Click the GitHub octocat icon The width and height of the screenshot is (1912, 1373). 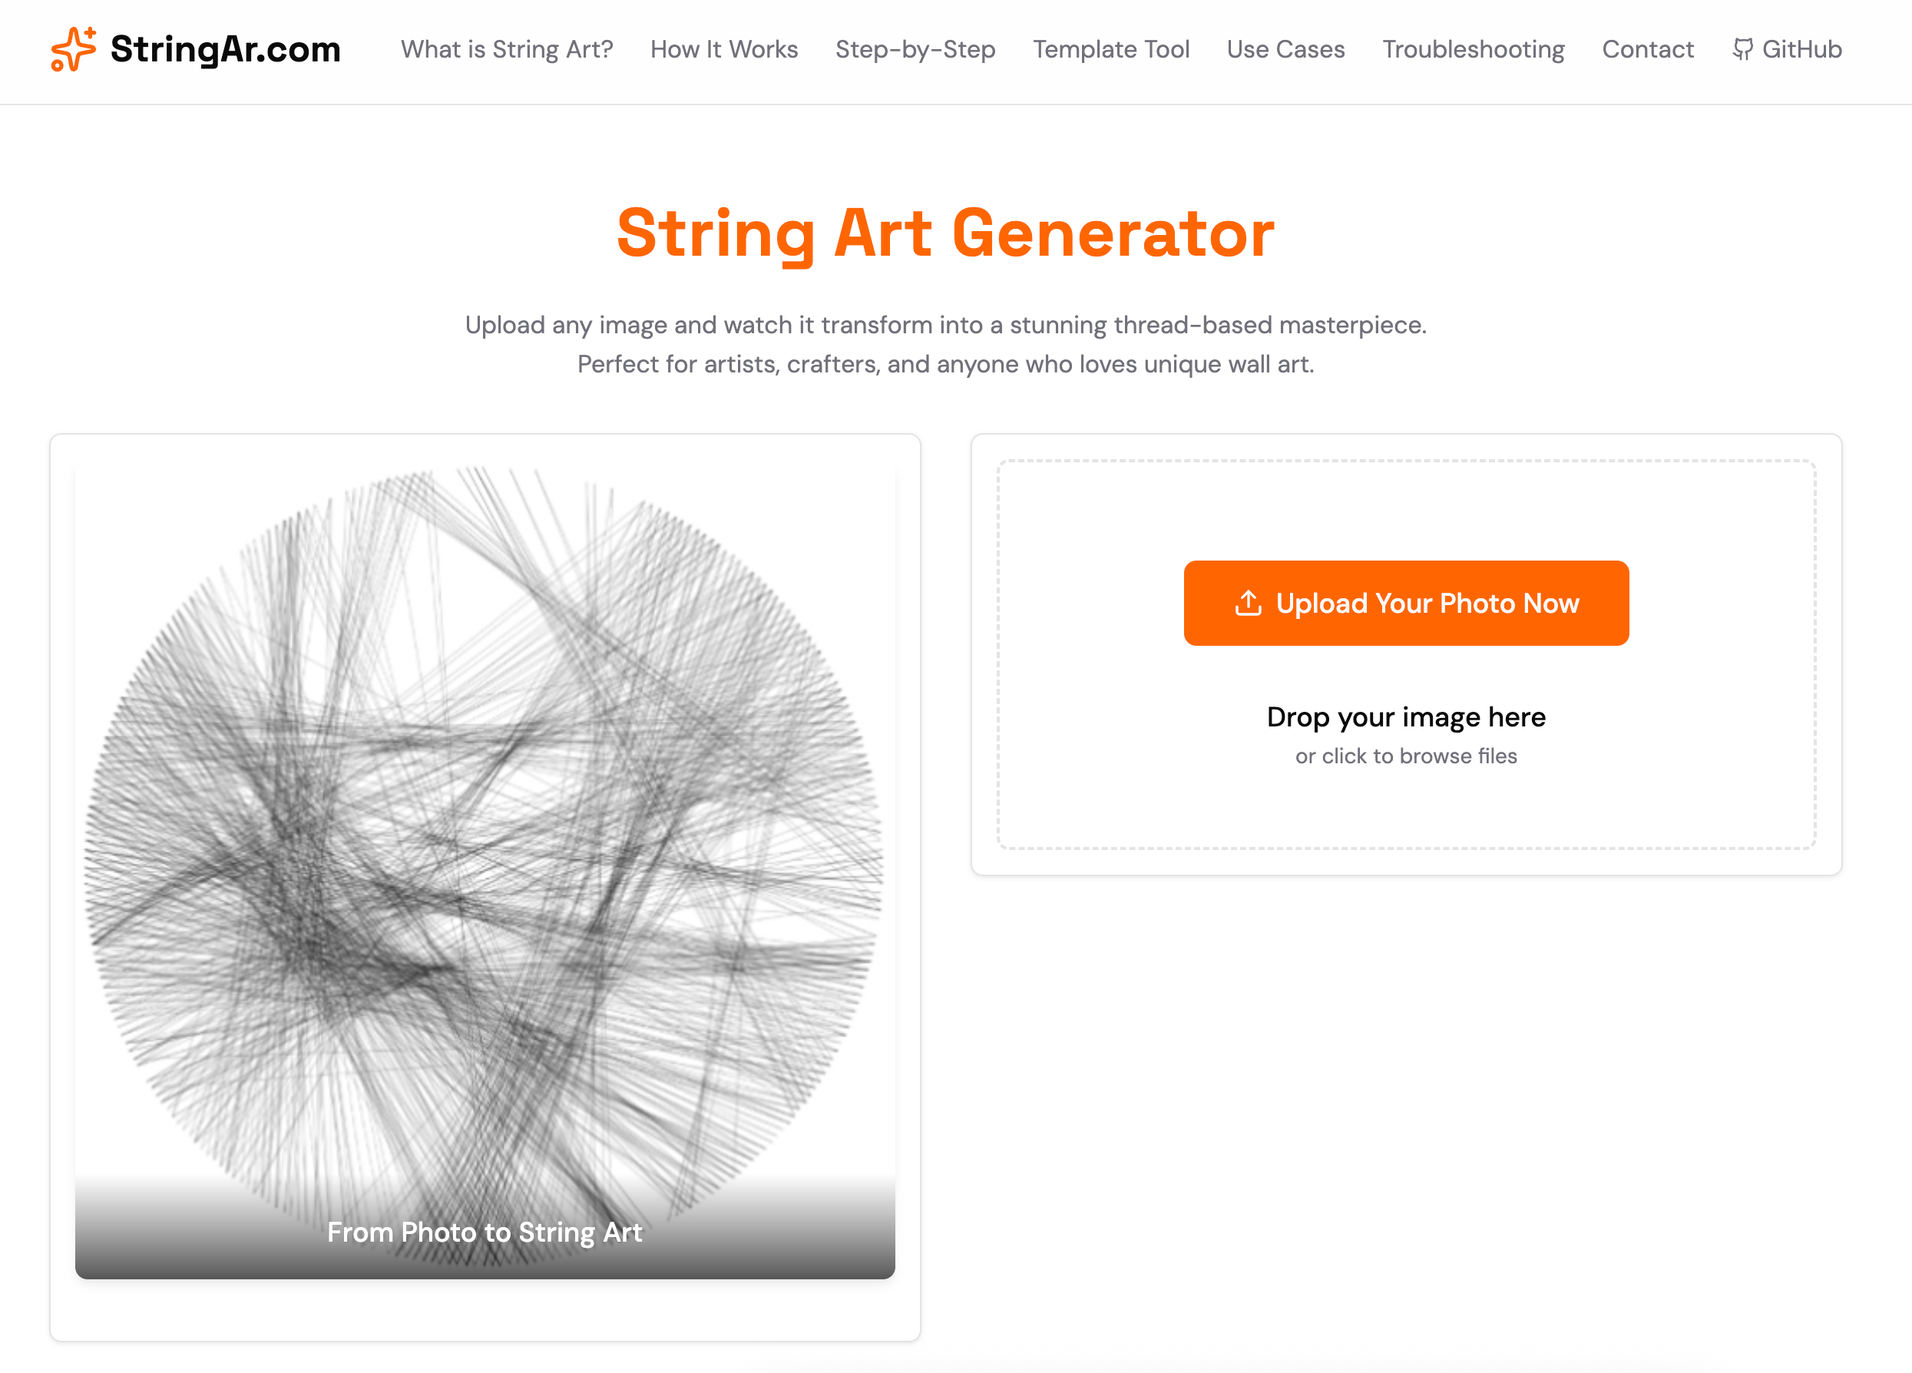[1742, 49]
